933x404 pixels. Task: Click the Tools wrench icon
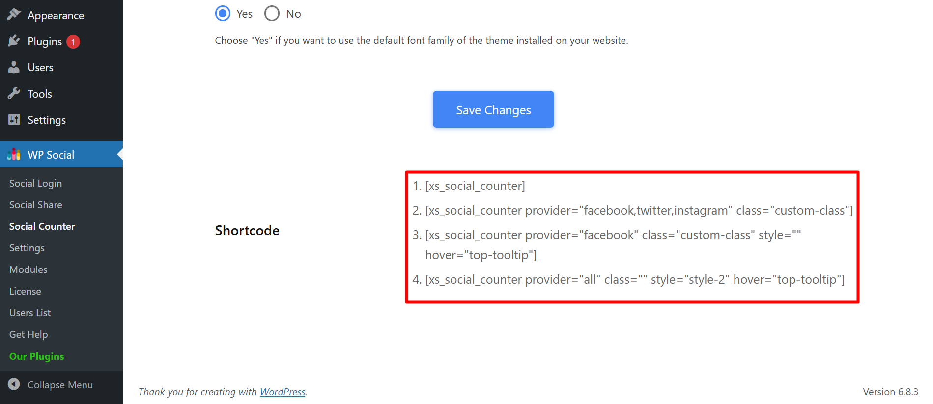coord(14,93)
